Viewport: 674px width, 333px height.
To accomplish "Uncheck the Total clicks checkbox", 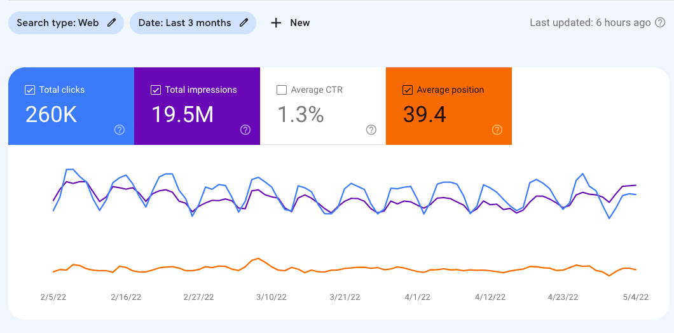I will [29, 90].
